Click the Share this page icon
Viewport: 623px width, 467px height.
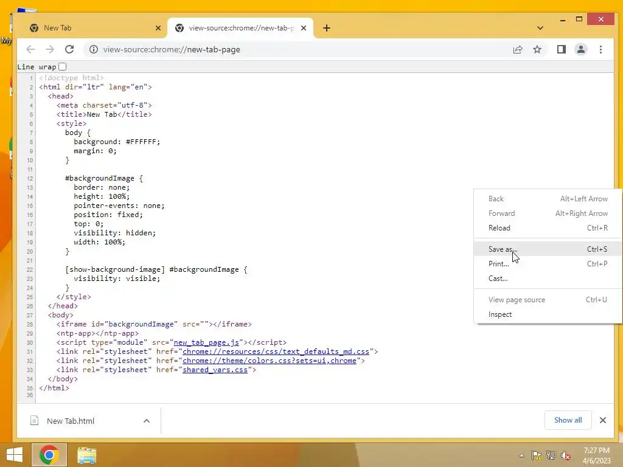point(518,50)
